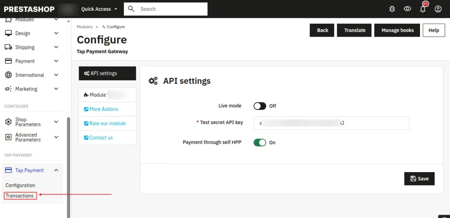This screenshot has height=218, width=450.
Task: Click the Marketing megaphone icon
Action: [x=8, y=89]
